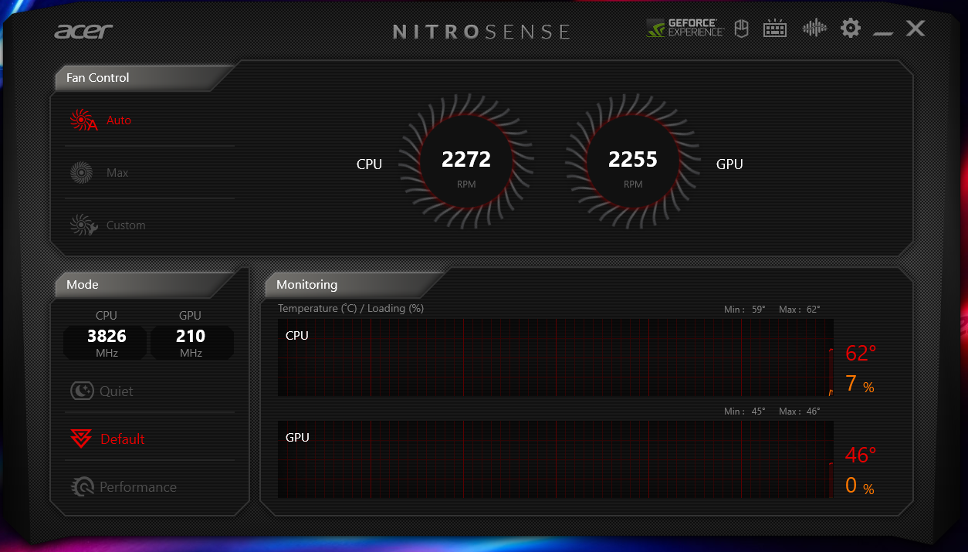The image size is (968, 552).
Task: Click the Performance gear icon
Action: pos(82,487)
